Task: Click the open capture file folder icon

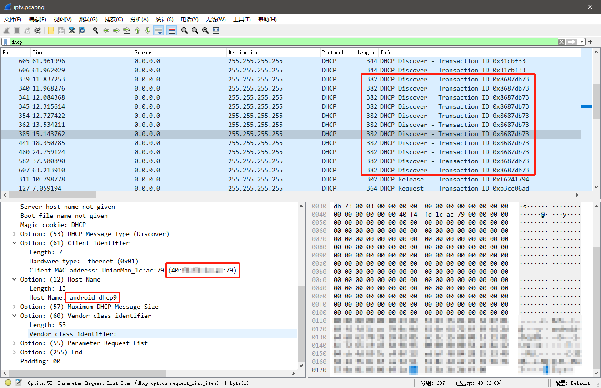Action: (51, 30)
